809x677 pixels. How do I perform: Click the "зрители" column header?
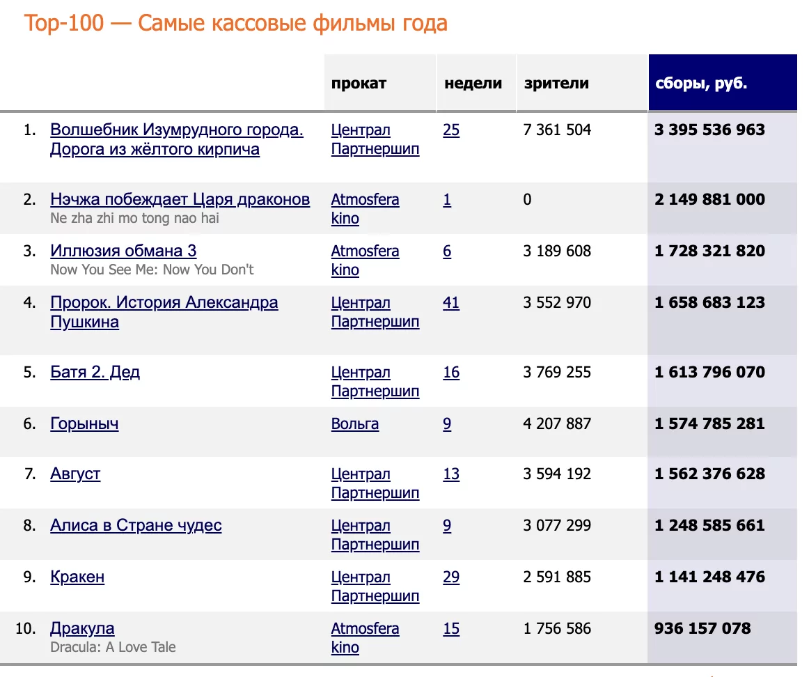[x=556, y=84]
